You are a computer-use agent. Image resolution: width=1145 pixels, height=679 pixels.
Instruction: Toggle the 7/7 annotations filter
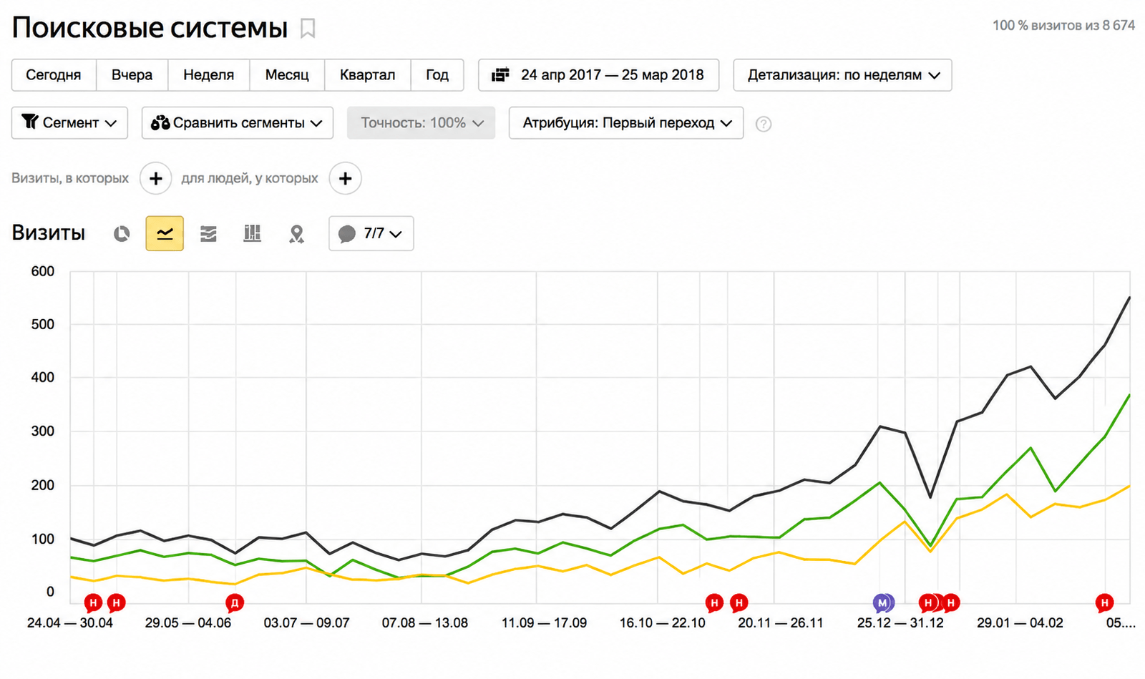coord(371,233)
